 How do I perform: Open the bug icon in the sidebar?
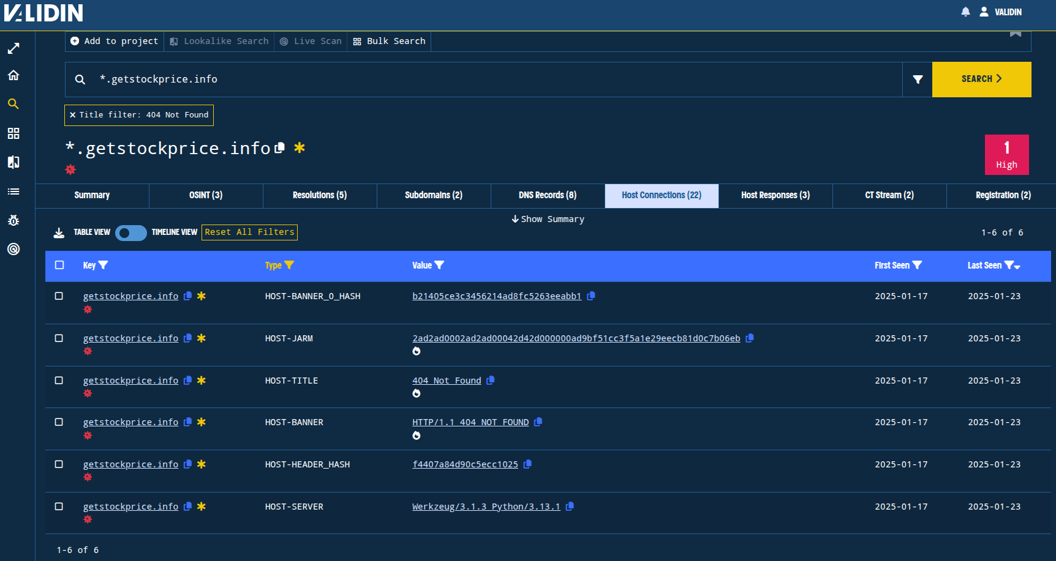point(13,220)
